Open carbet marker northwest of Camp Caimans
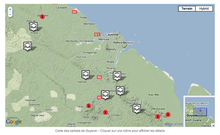Viewport: 220px width, 135px height. [x=120, y=91]
